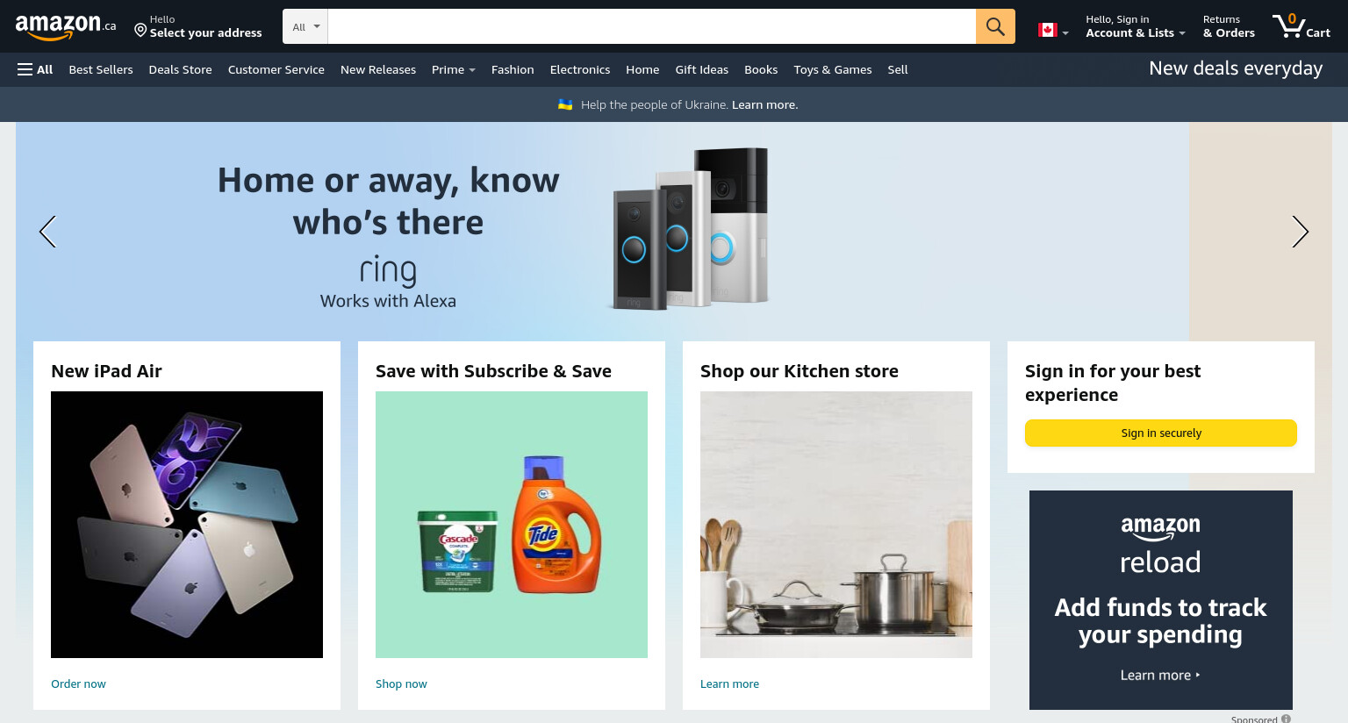The image size is (1348, 723).
Task: Open the shopping cart icon
Action: point(1301,26)
